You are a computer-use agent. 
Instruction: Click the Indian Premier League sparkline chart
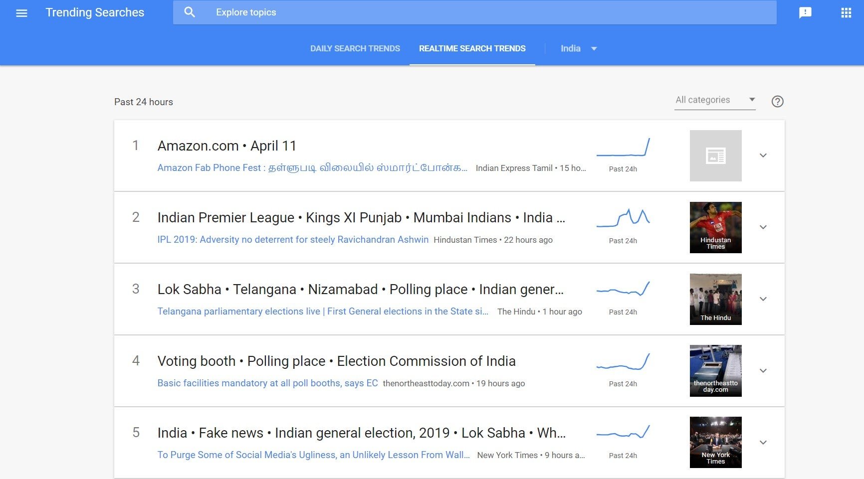point(623,218)
